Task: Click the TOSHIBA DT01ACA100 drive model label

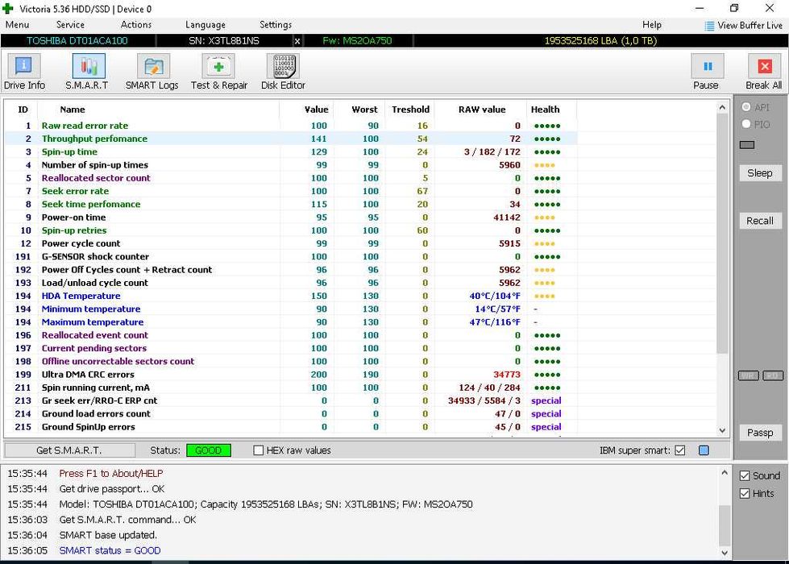Action: tap(77, 41)
